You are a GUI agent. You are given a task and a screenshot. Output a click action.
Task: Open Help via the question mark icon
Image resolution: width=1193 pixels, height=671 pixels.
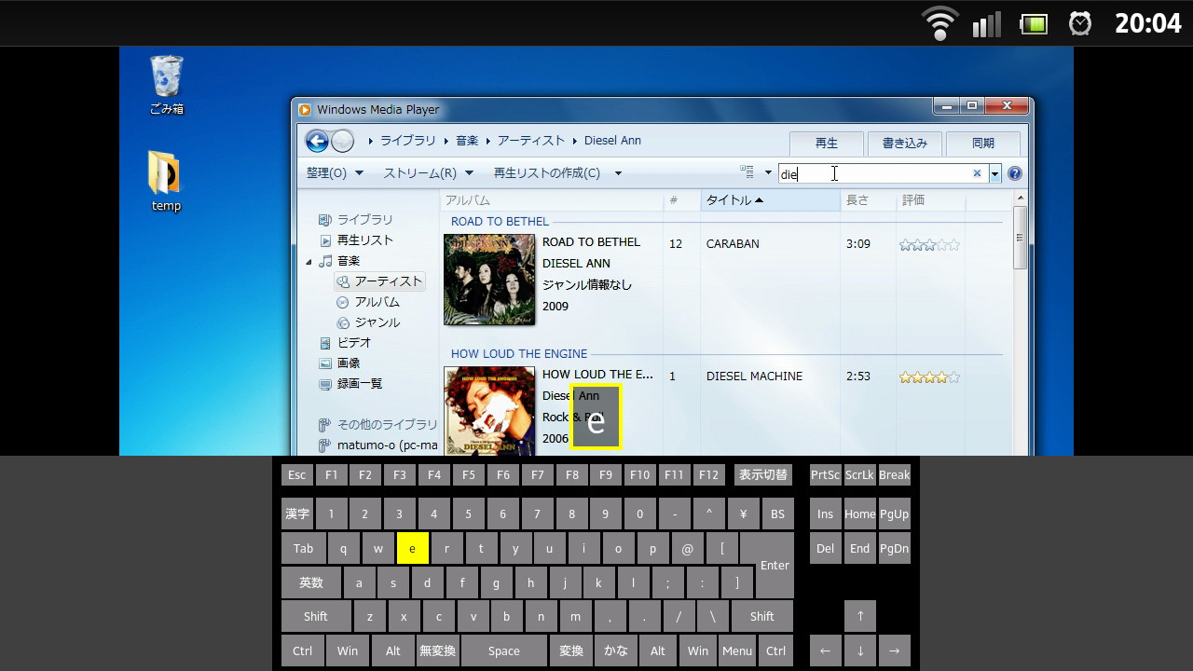[1014, 173]
